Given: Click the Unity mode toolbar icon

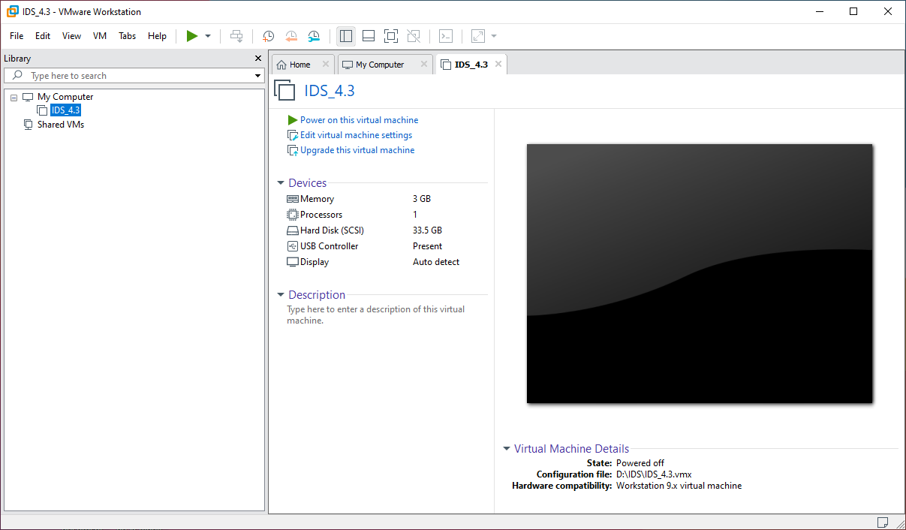Looking at the screenshot, I should click(x=413, y=36).
